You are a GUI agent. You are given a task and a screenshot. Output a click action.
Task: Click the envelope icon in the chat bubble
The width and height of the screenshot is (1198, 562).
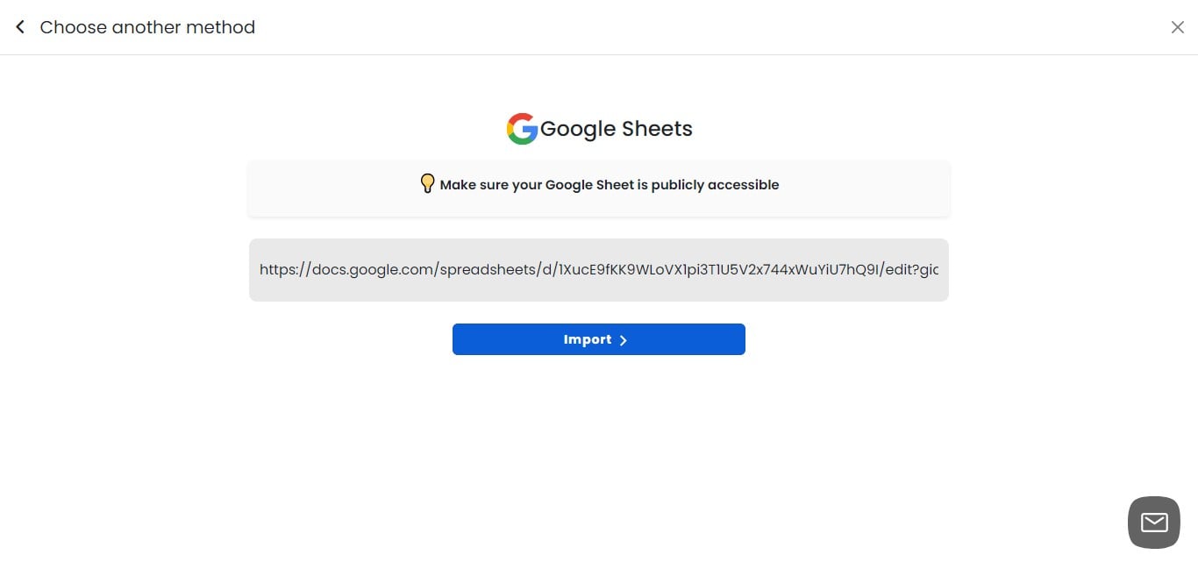point(1153,522)
